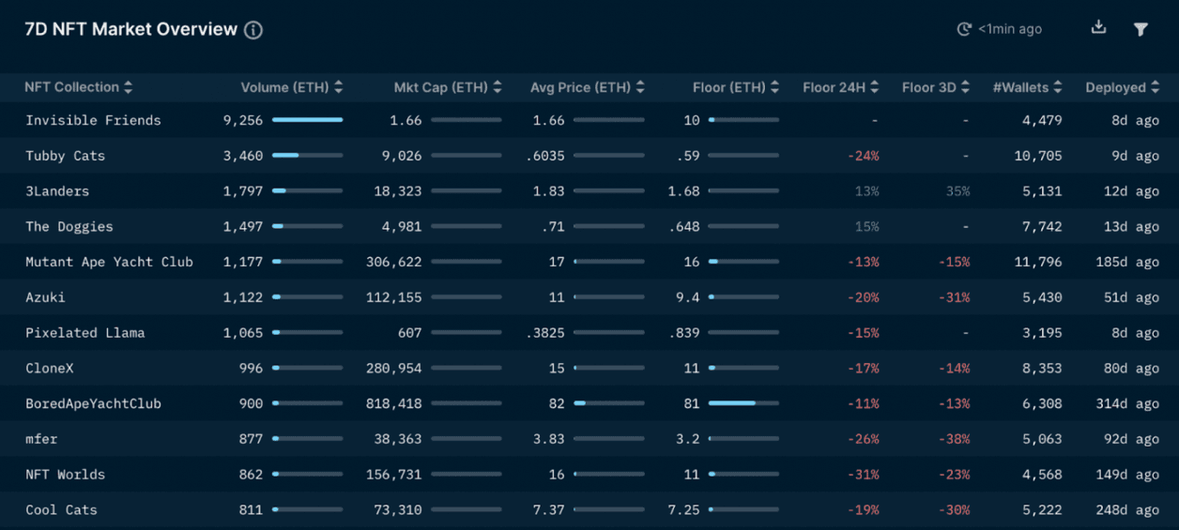Select the NFT Worlds collection name
This screenshot has width=1179, height=530.
(65, 475)
